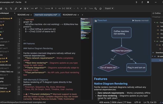Collapse the nested H3 heading under second H2
Screen dimensions: 163x104
click(157, 45)
